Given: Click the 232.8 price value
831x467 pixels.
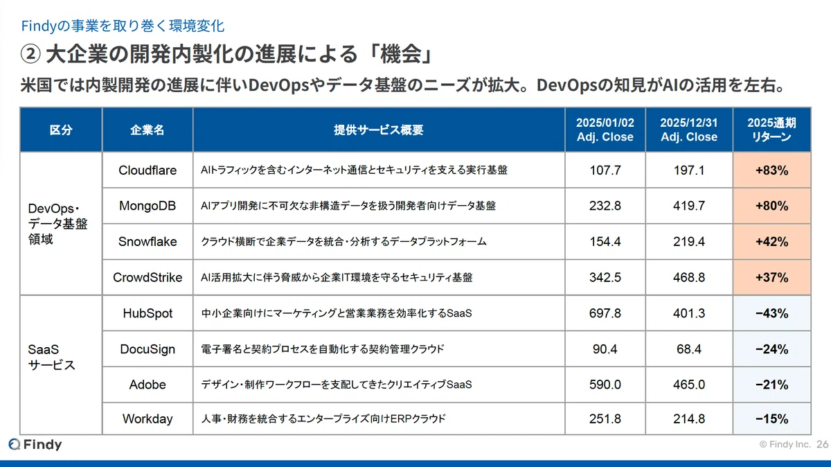Looking at the screenshot, I should pyautogui.click(x=605, y=206).
